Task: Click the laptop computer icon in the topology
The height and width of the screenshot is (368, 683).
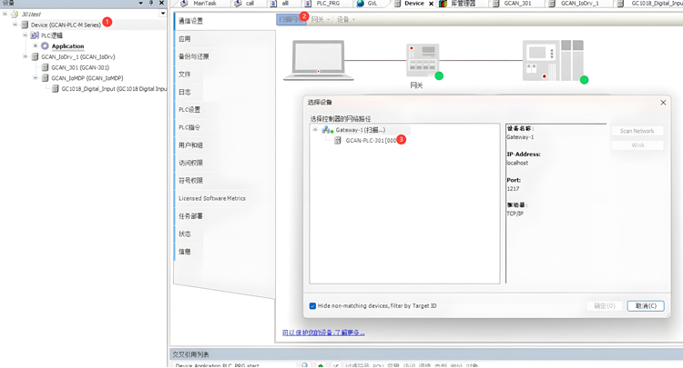Action: coord(318,59)
